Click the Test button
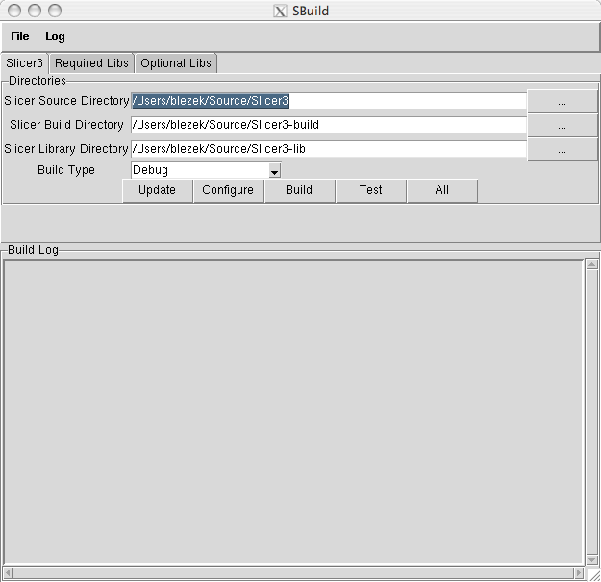601x582 pixels. click(x=370, y=190)
